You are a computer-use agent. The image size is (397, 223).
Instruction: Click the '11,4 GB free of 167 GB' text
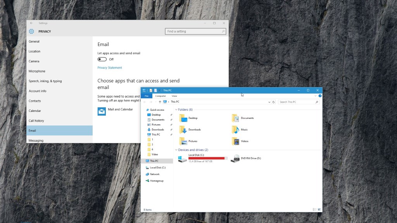pos(200,161)
